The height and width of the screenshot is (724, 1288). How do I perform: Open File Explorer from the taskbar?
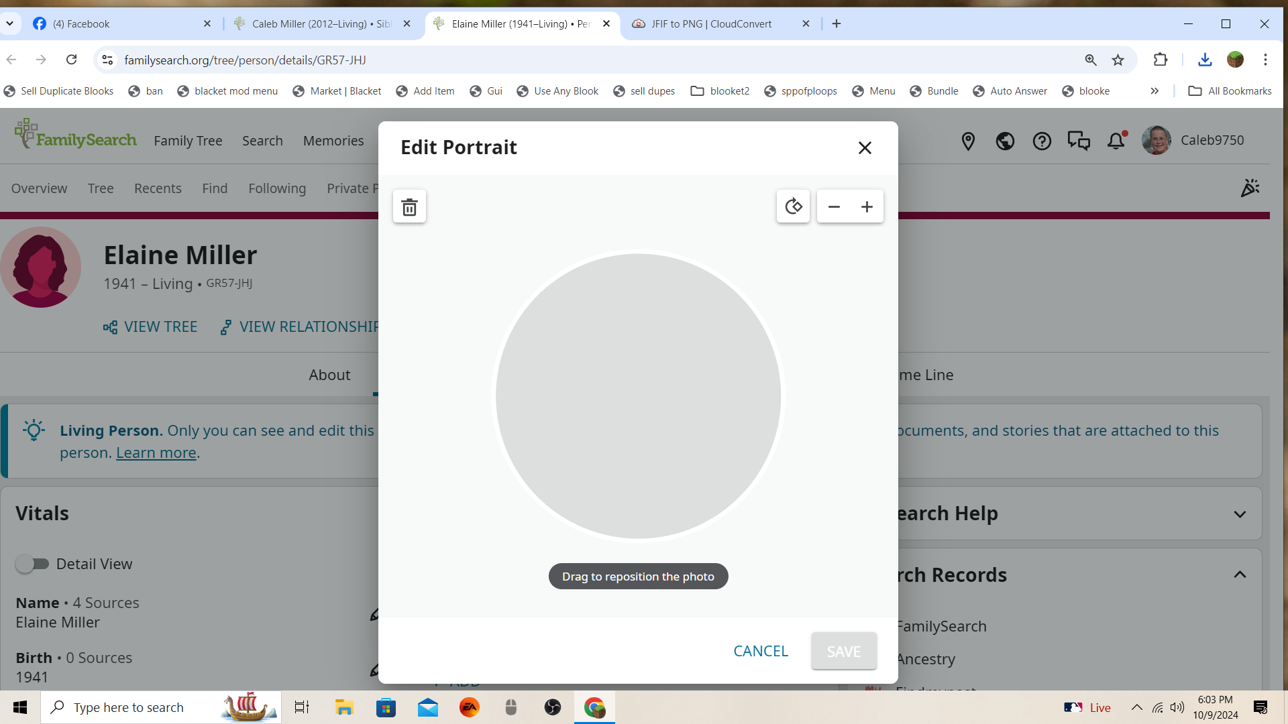[x=344, y=707]
